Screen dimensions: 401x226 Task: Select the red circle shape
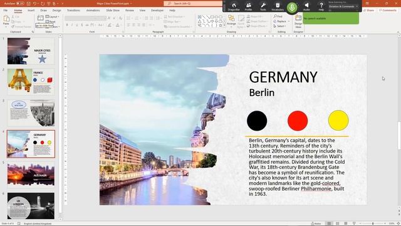[298, 121]
